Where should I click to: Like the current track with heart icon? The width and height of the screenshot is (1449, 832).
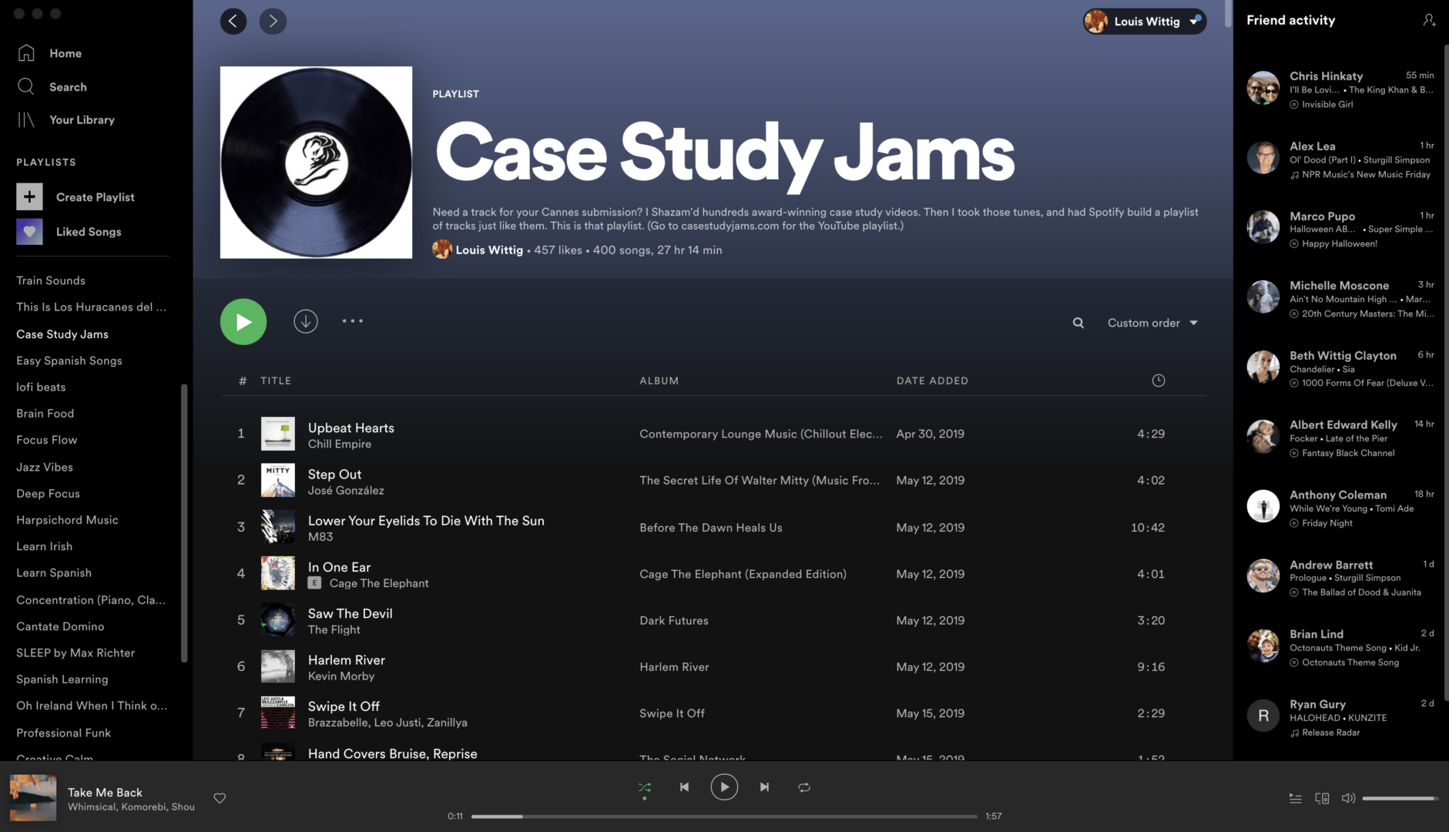click(x=220, y=798)
